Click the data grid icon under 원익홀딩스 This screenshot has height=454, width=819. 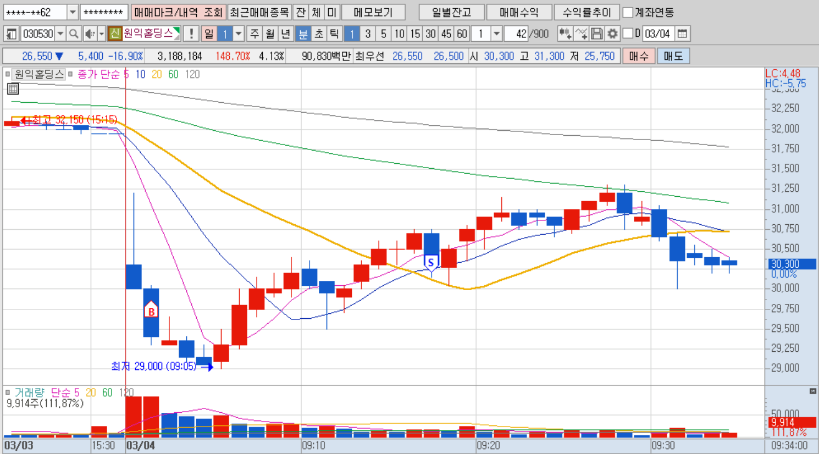pyautogui.click(x=13, y=88)
